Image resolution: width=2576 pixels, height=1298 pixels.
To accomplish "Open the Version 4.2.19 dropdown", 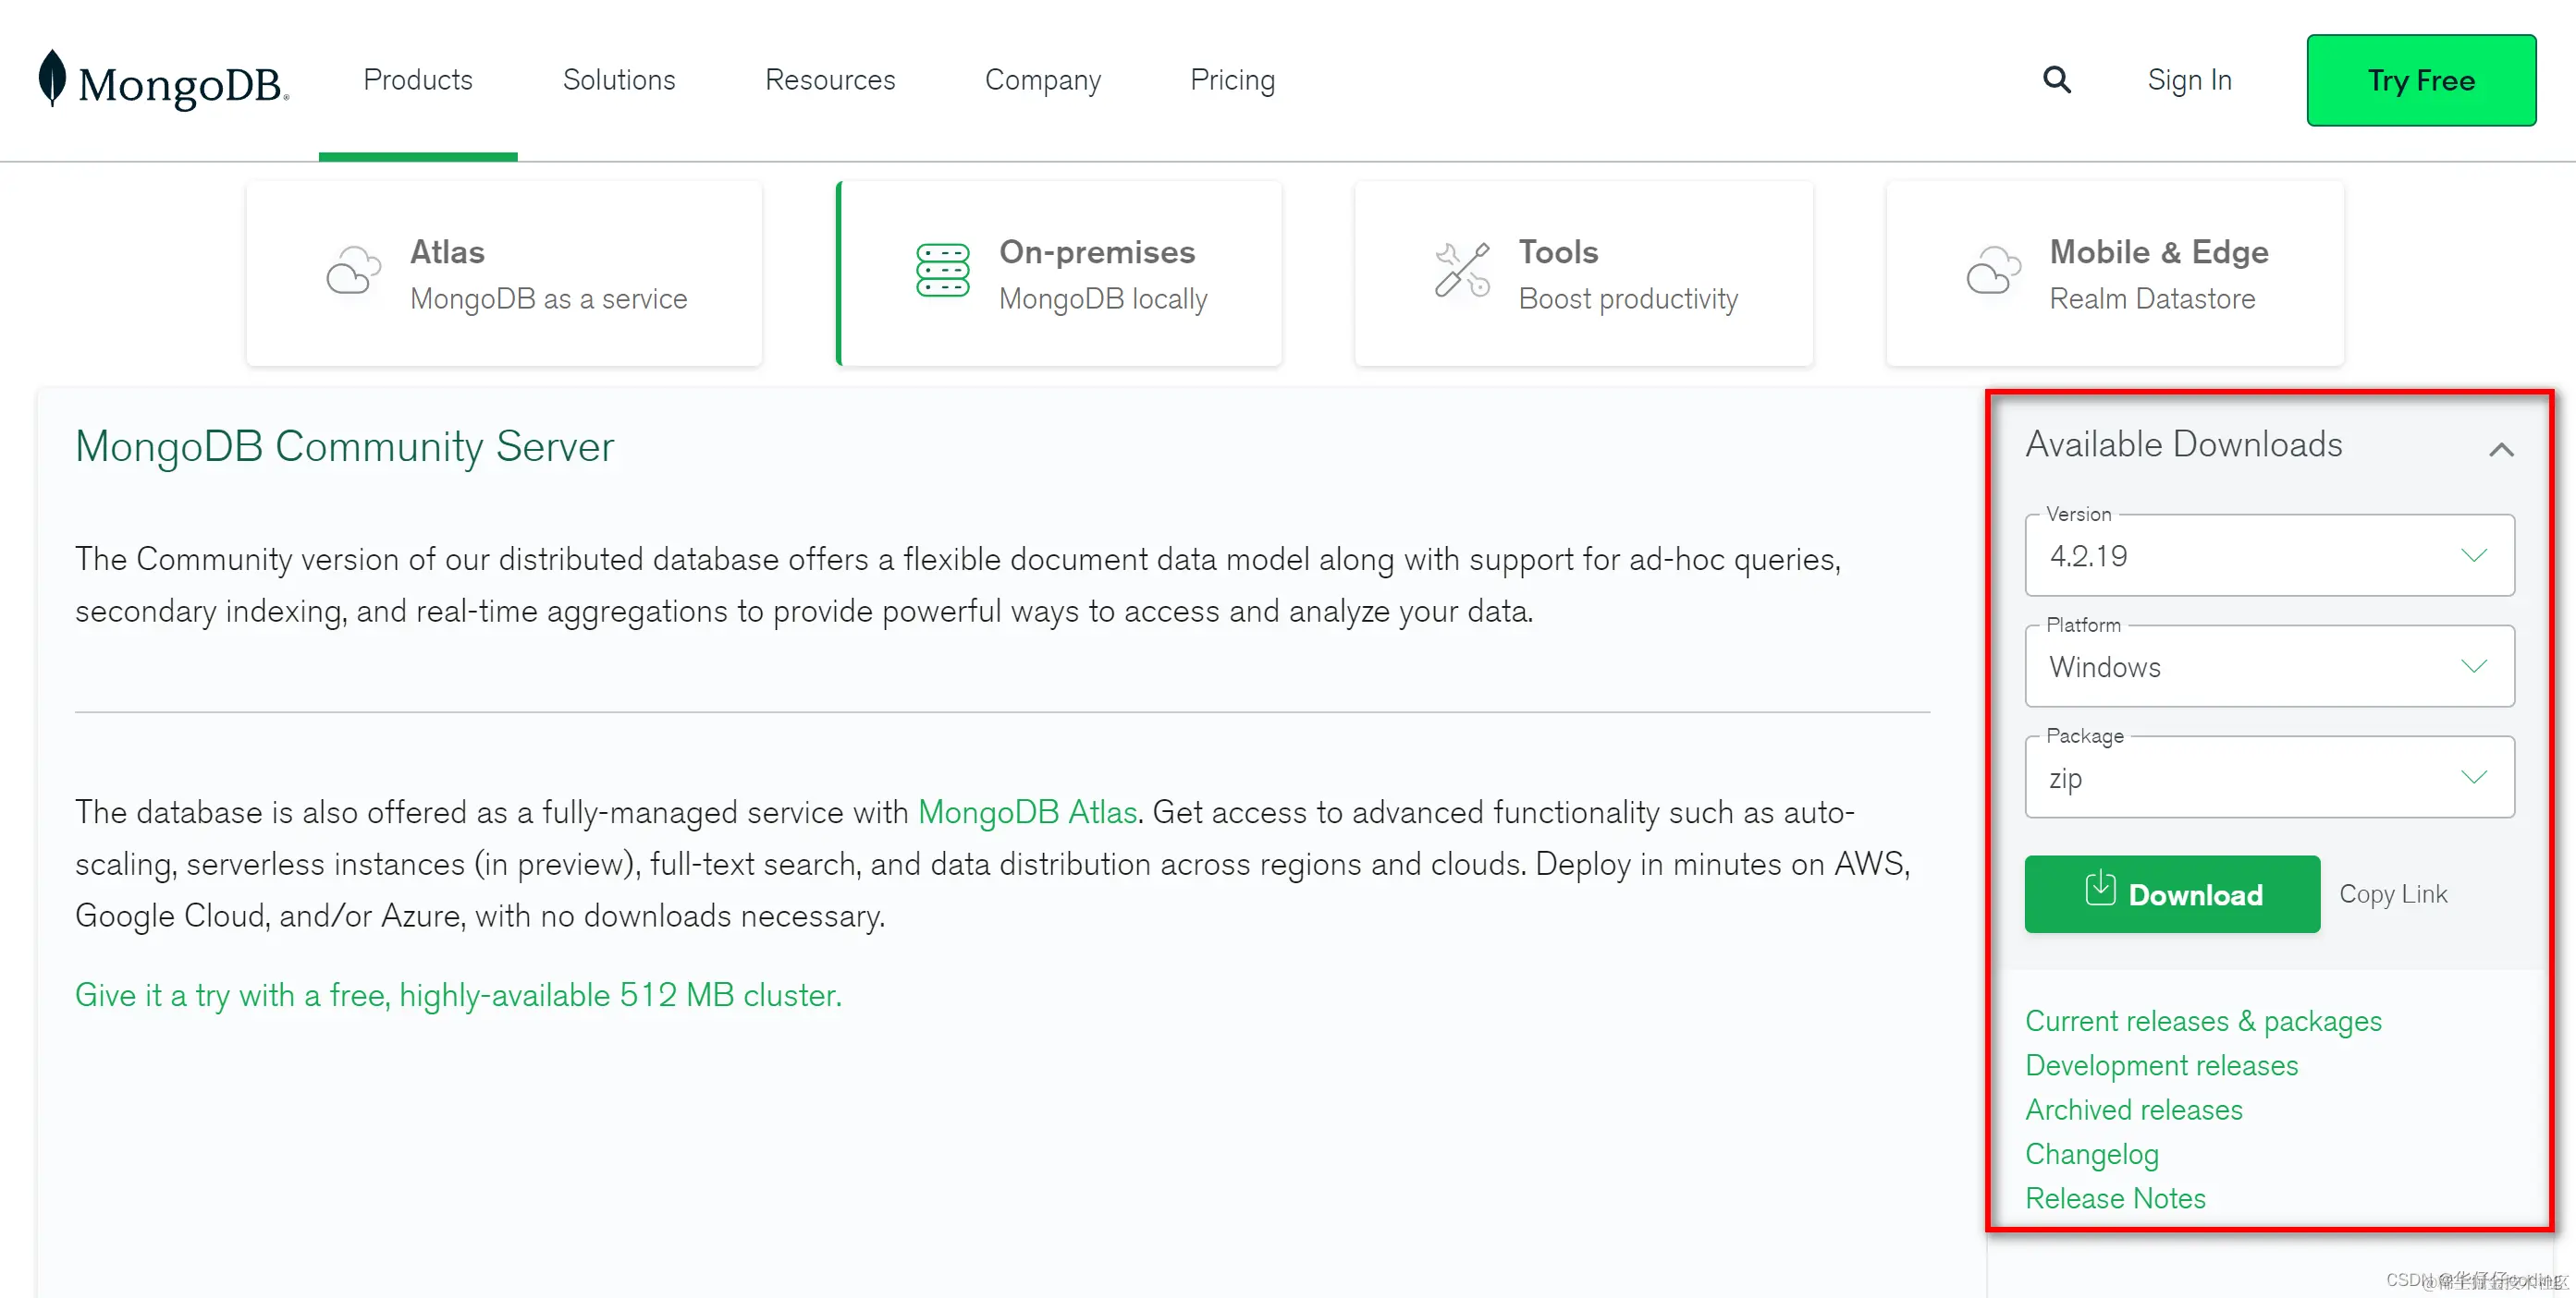I will [x=2268, y=556].
